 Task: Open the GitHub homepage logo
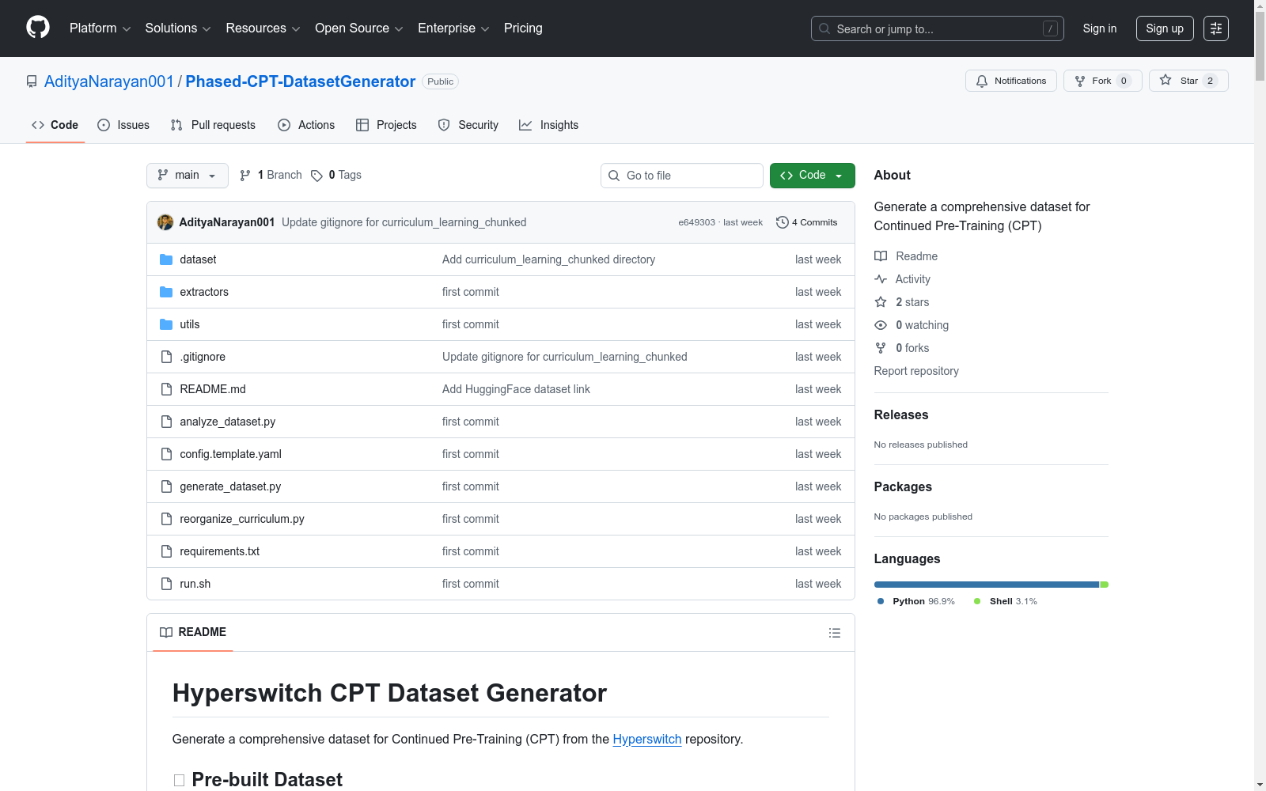tap(38, 28)
